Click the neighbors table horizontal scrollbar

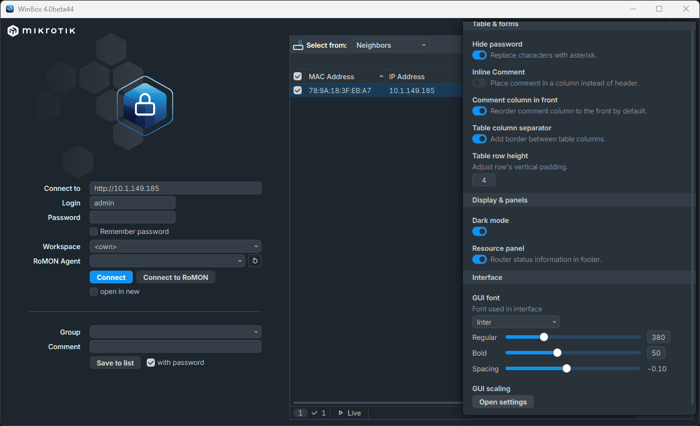click(x=377, y=403)
